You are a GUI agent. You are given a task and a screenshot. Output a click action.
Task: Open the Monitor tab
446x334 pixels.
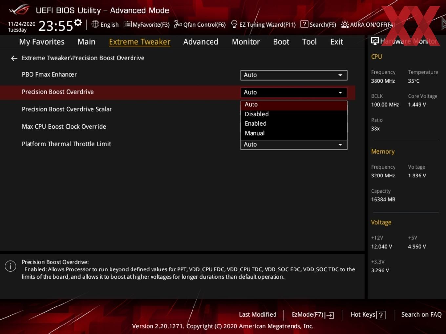(x=246, y=42)
